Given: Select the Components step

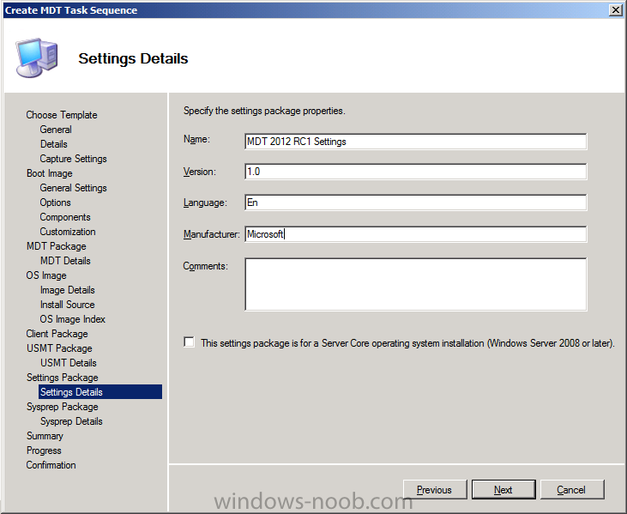Looking at the screenshot, I should (x=65, y=217).
